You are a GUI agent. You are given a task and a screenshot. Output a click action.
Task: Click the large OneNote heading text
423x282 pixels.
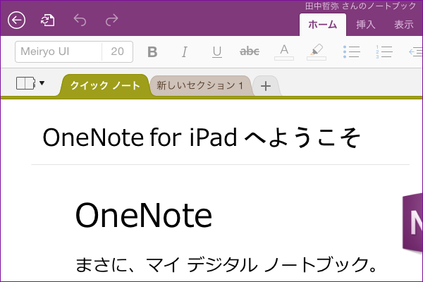click(x=144, y=215)
